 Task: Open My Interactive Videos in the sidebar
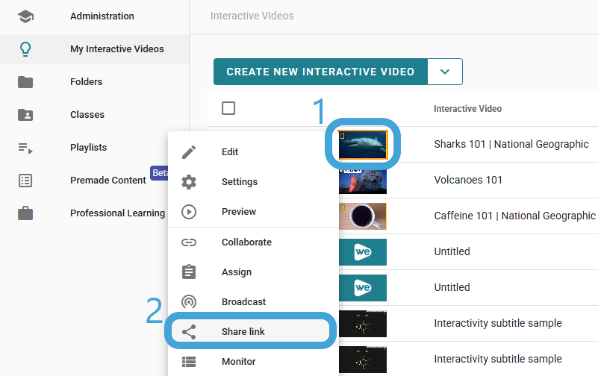[x=94, y=49]
